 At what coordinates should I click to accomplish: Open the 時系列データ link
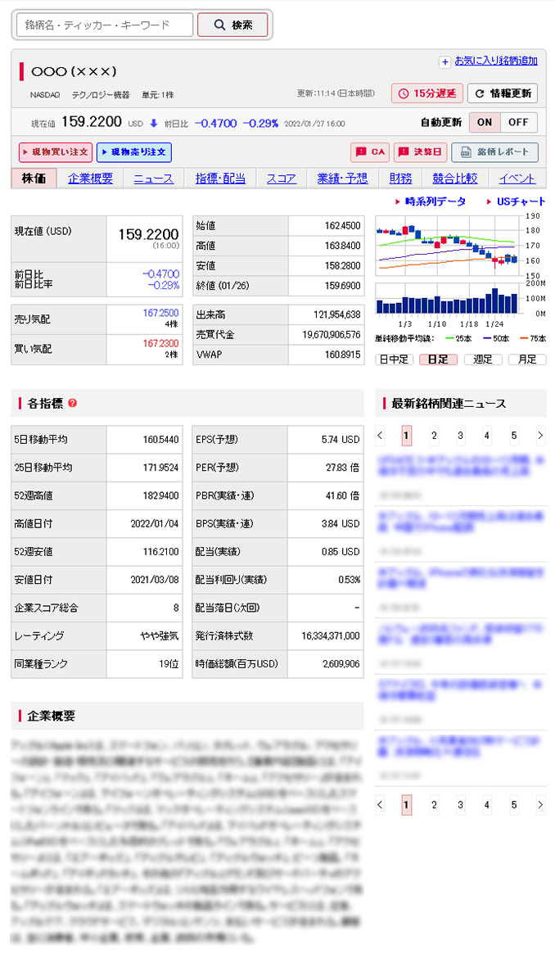click(435, 201)
